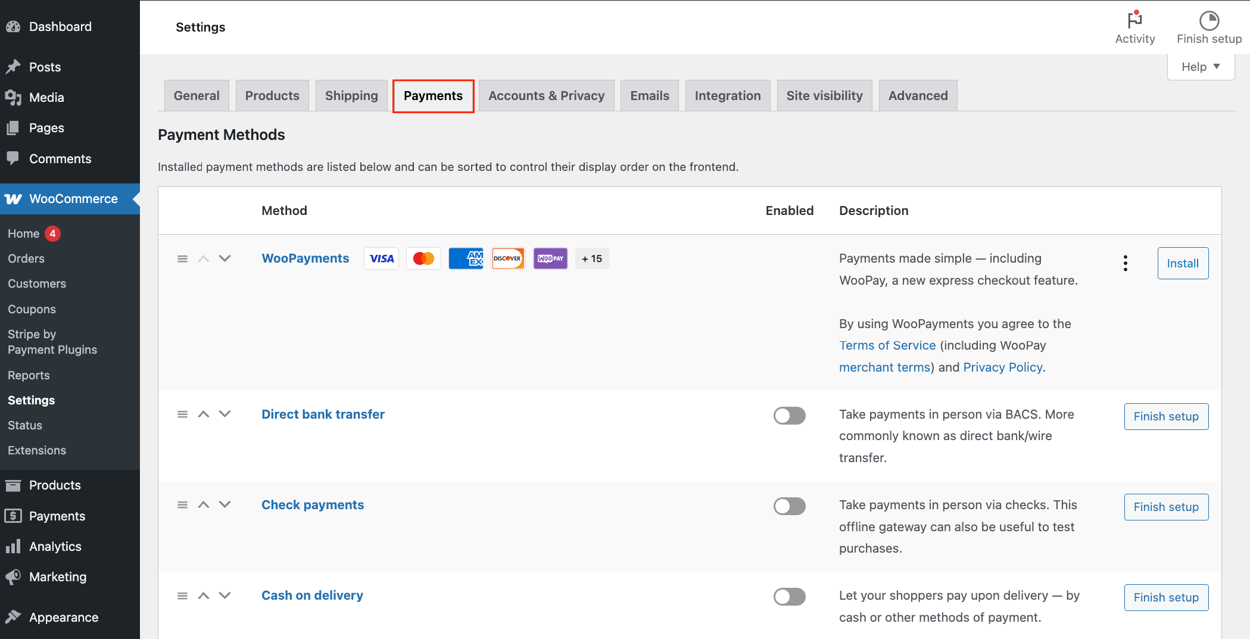Switch to the General tab
This screenshot has height=639, width=1250.
click(x=197, y=95)
